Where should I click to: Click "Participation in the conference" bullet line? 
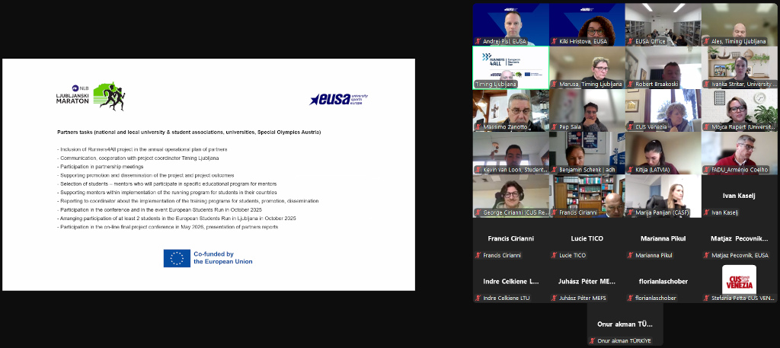point(160,209)
